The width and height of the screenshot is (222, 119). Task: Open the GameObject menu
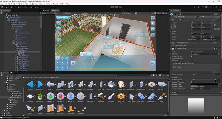(x=18, y=4)
